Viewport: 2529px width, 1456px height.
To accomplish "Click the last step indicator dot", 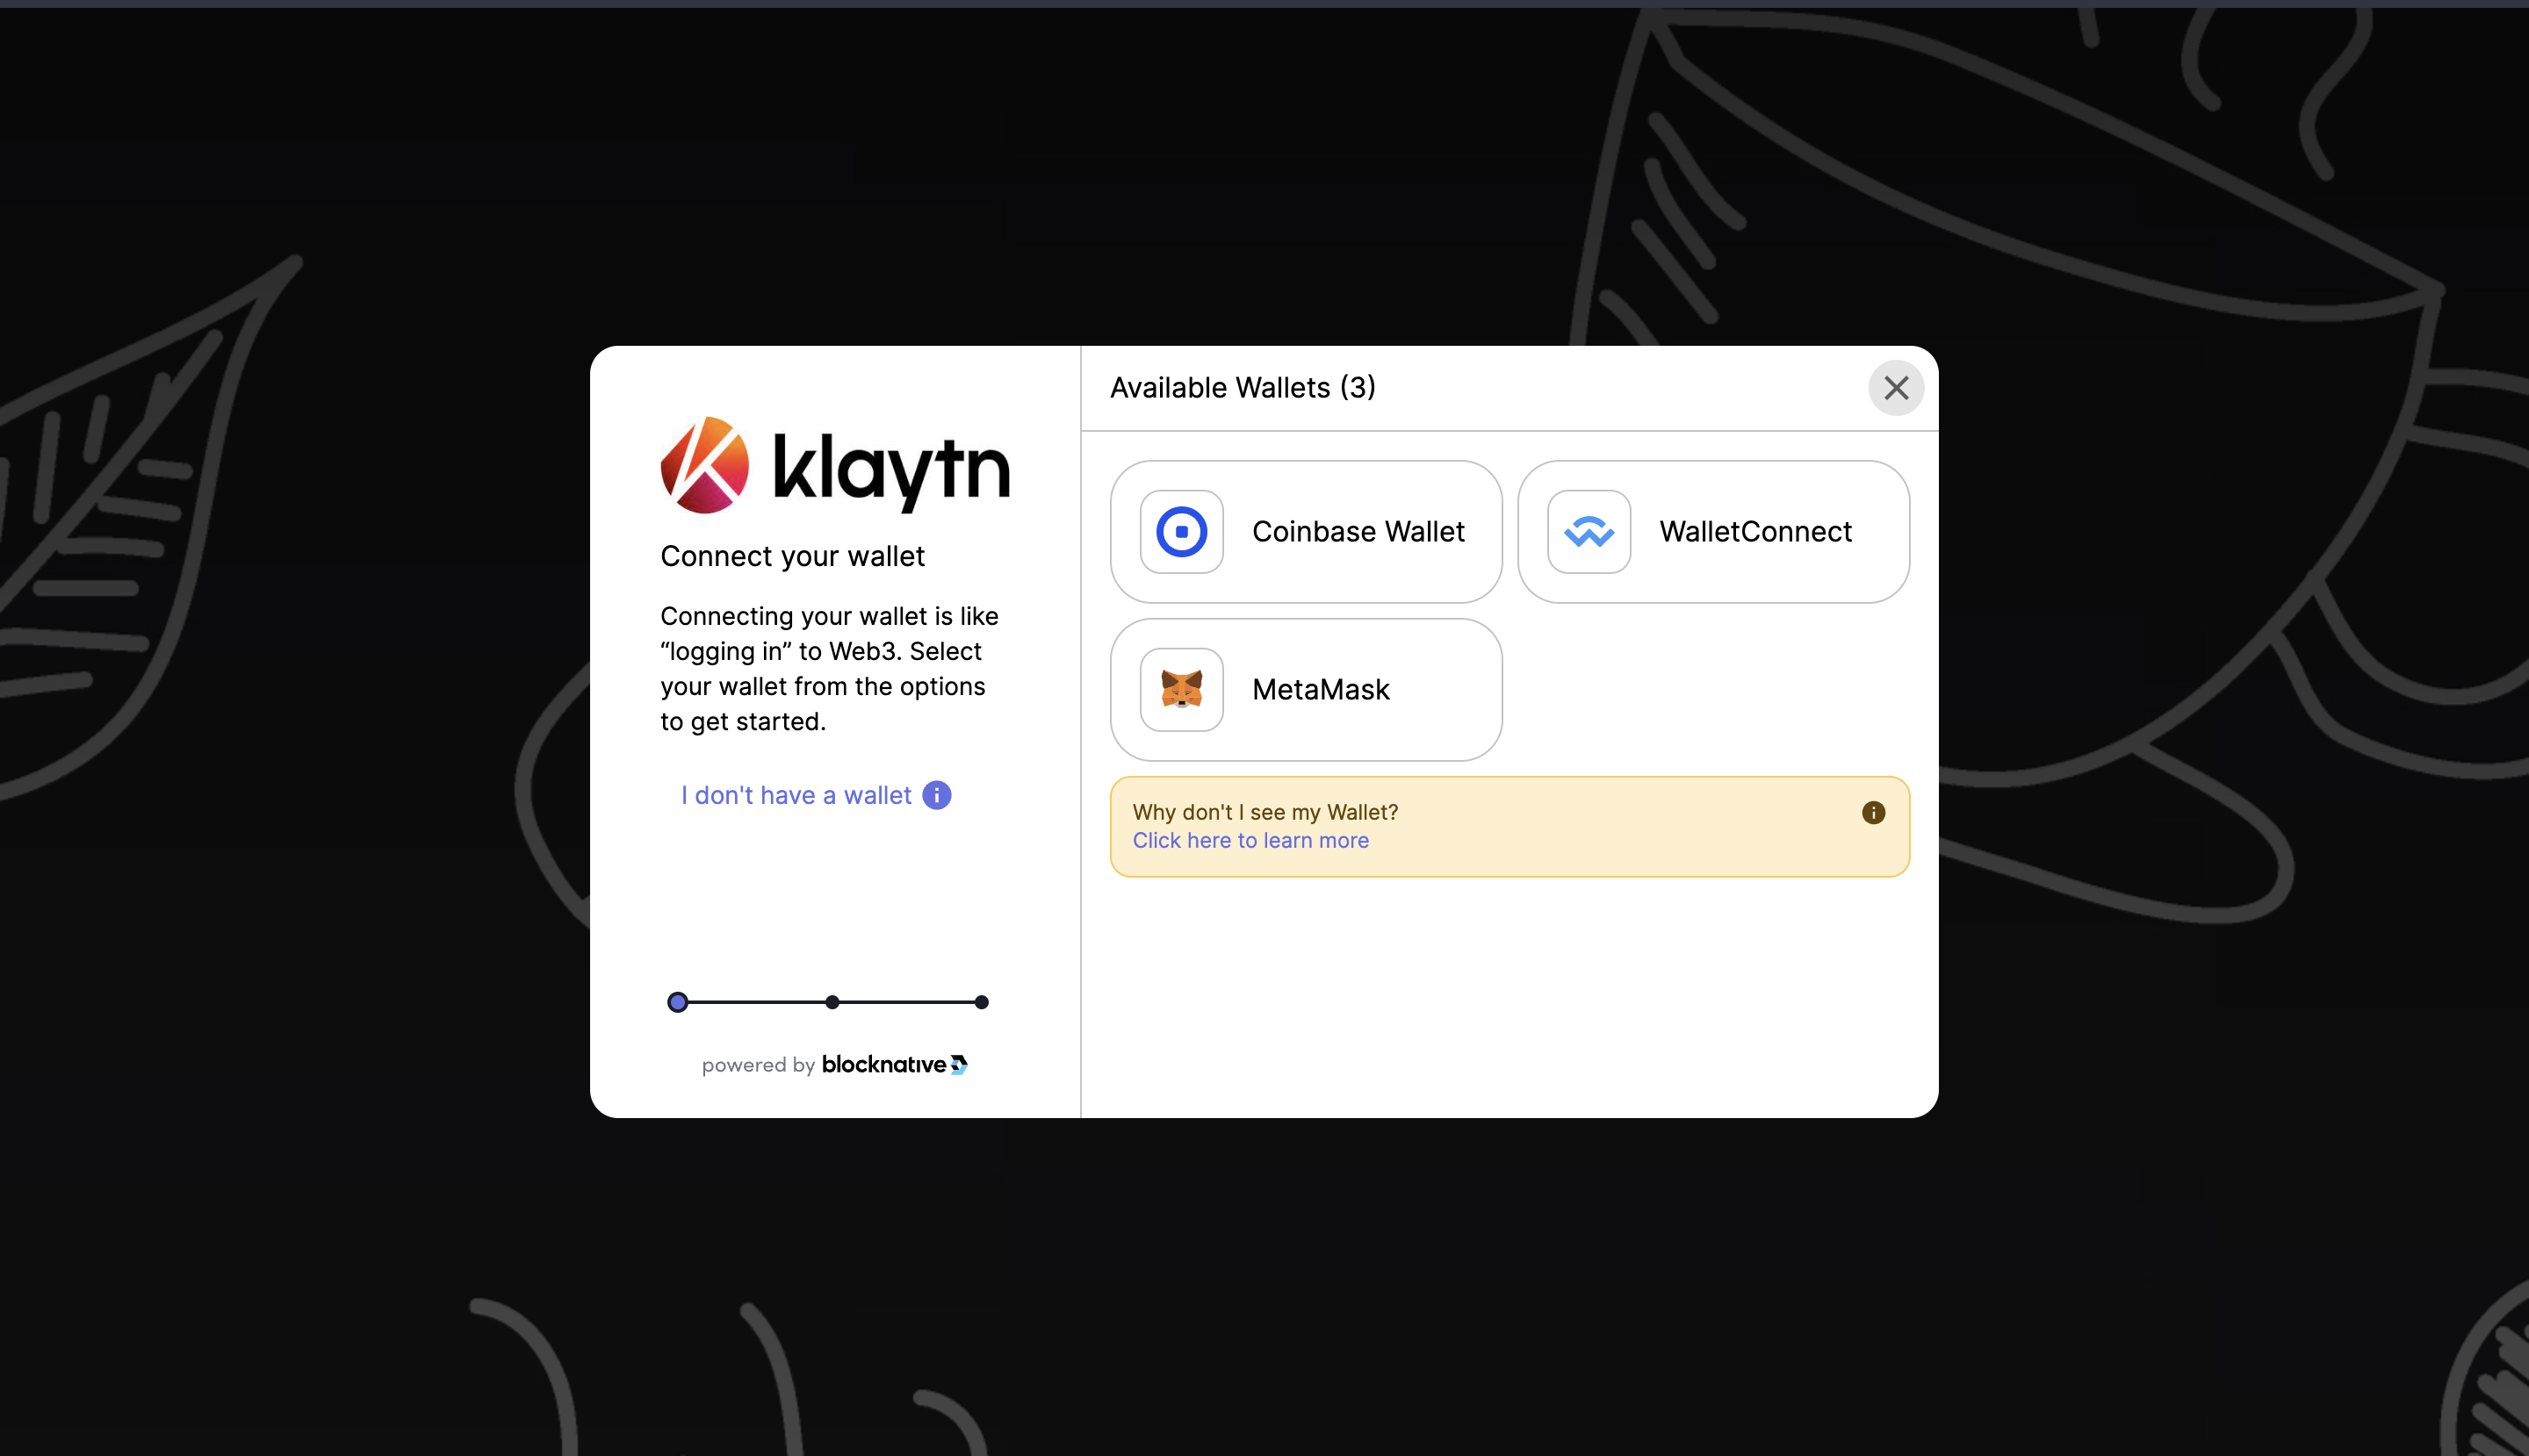I will [982, 1002].
